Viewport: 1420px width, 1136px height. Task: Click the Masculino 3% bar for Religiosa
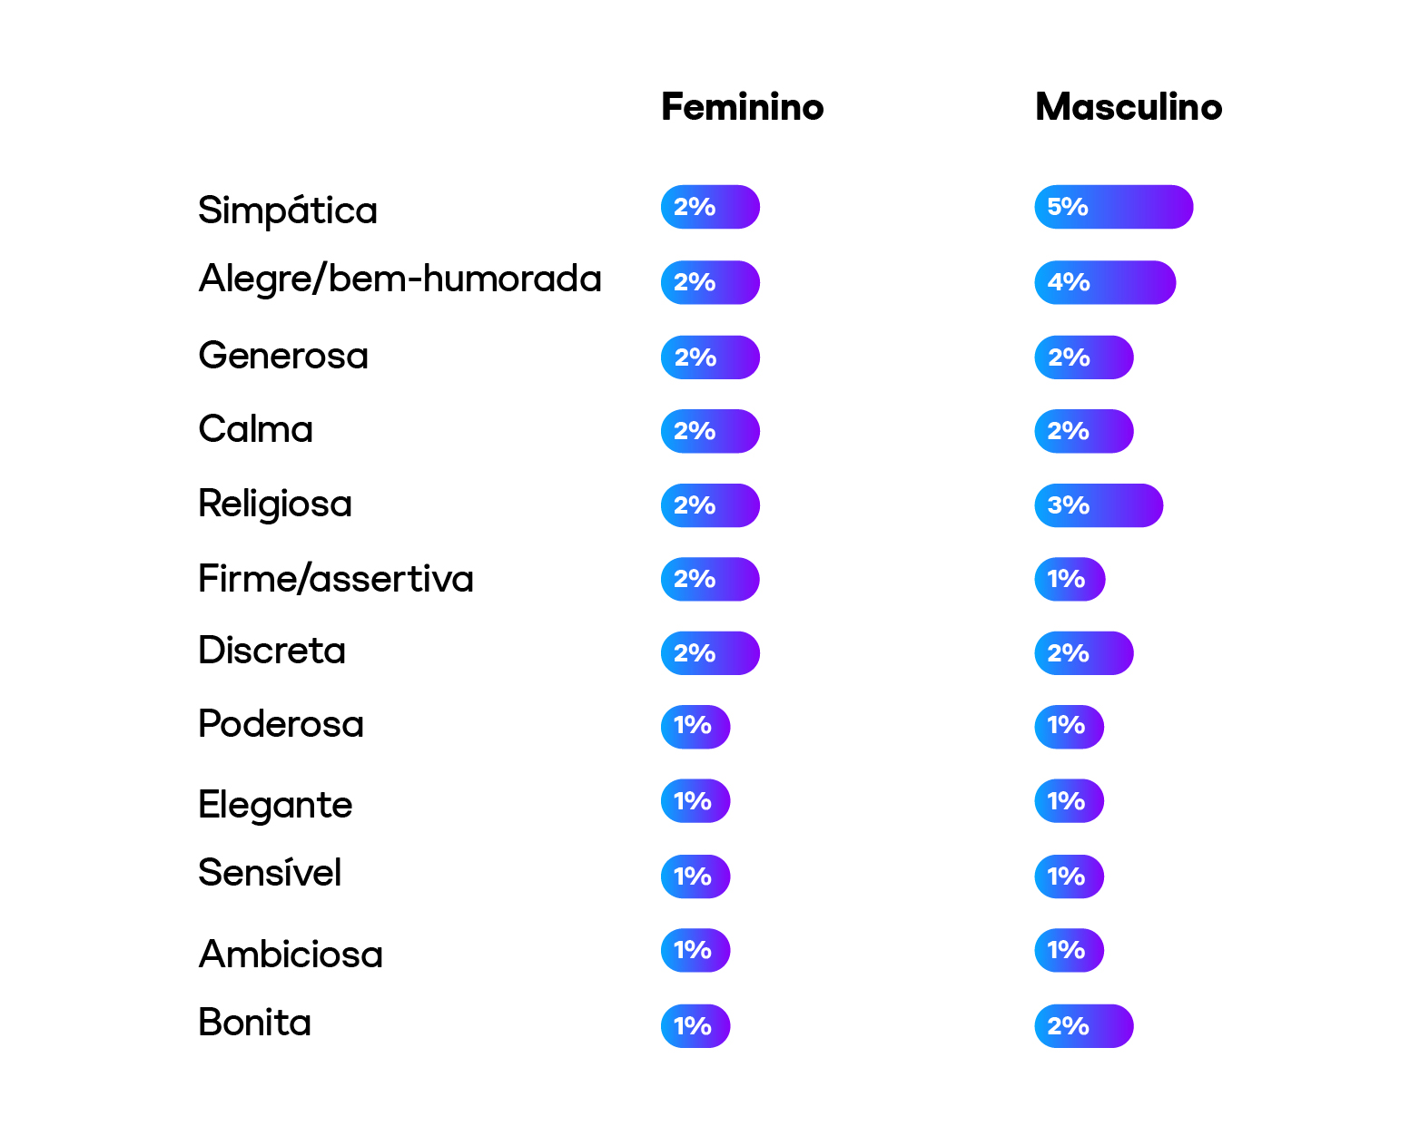(1098, 505)
